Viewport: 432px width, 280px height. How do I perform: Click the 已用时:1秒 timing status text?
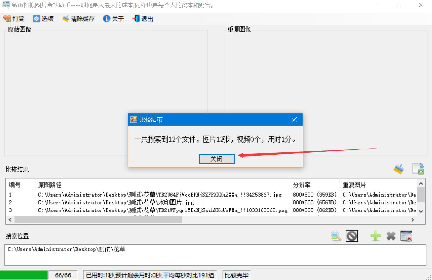[x=150, y=275]
